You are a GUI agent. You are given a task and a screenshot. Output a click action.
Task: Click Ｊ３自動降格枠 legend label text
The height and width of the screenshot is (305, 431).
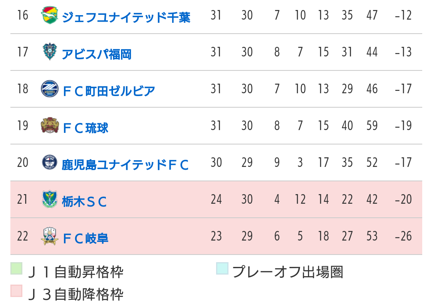(76, 295)
